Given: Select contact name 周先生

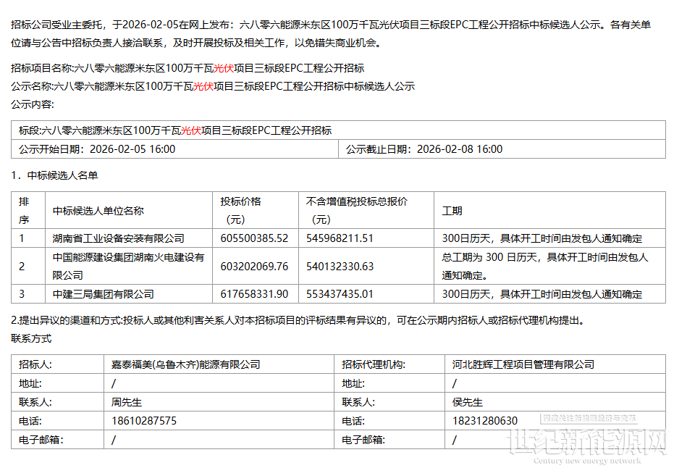Looking at the screenshot, I should pyautogui.click(x=127, y=402).
